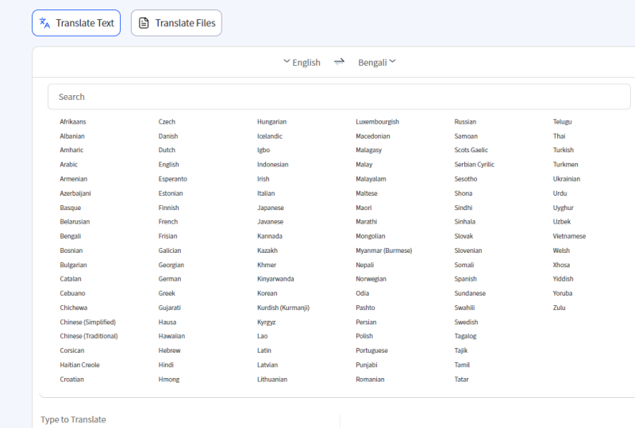Click the swap languages arrows icon
The height and width of the screenshot is (428, 635).
(x=339, y=62)
